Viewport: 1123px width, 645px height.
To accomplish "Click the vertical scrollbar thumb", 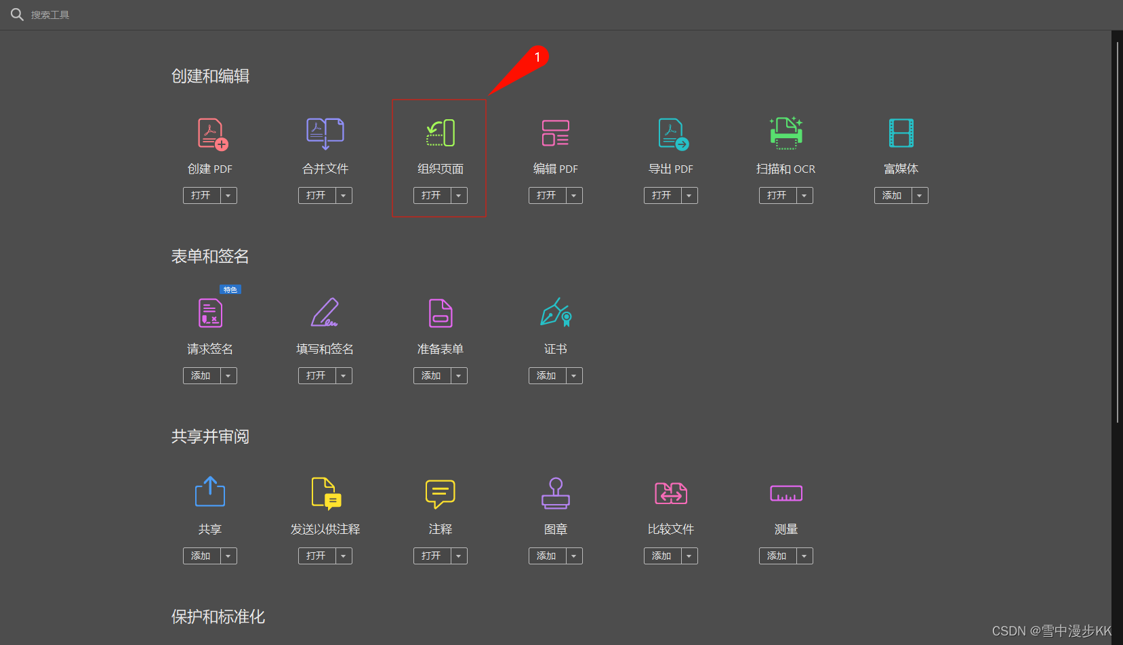I will [x=1118, y=232].
